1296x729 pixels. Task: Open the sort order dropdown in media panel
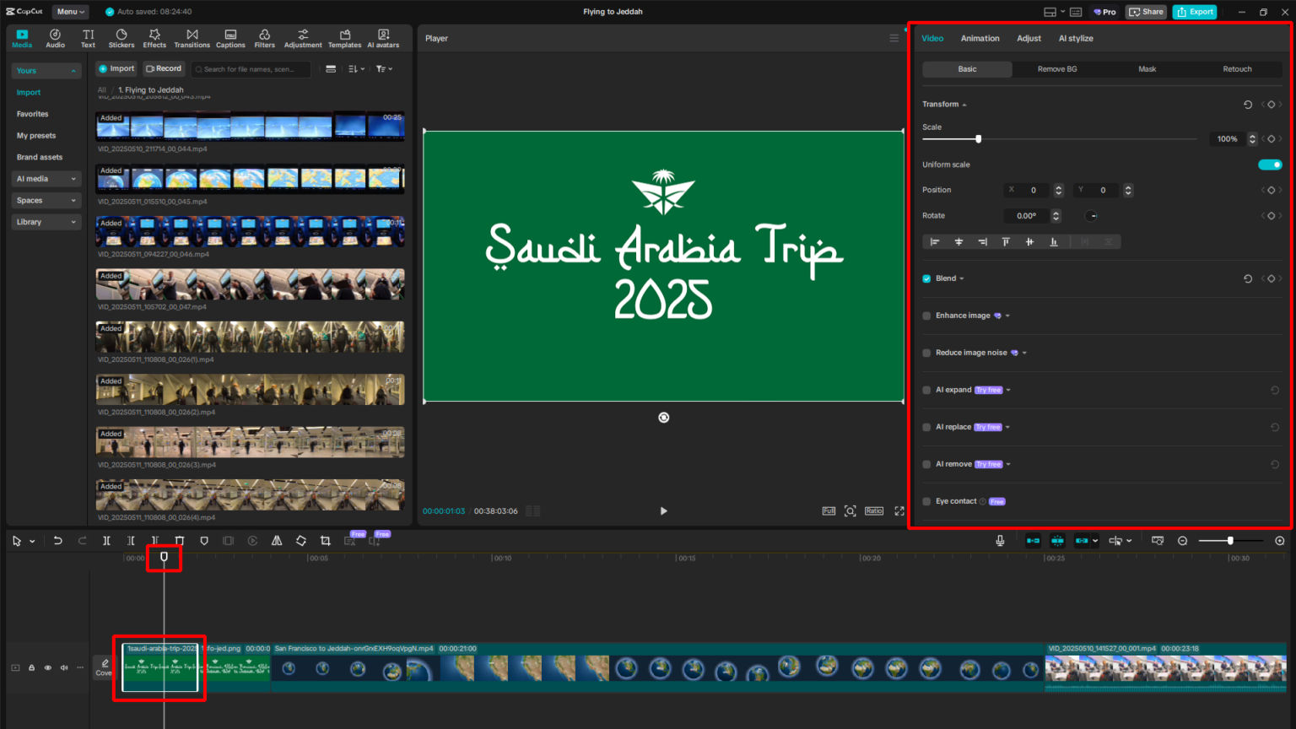[x=355, y=68]
